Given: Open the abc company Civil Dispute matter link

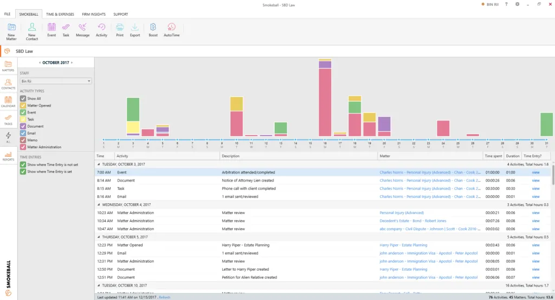Looking at the screenshot, I should click(x=430, y=229).
